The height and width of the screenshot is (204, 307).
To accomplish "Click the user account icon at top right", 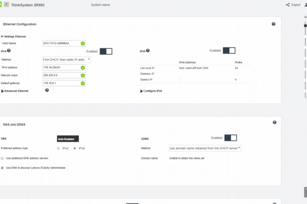I will pos(306,5).
